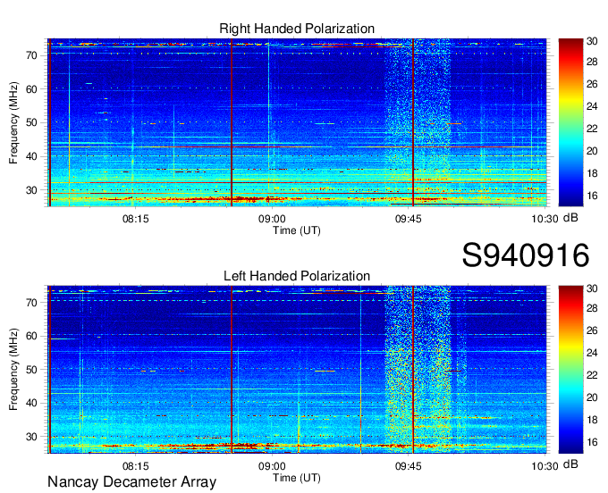
Task: Click the 20 dB value on Left Handed colorbar
Action: coord(592,397)
